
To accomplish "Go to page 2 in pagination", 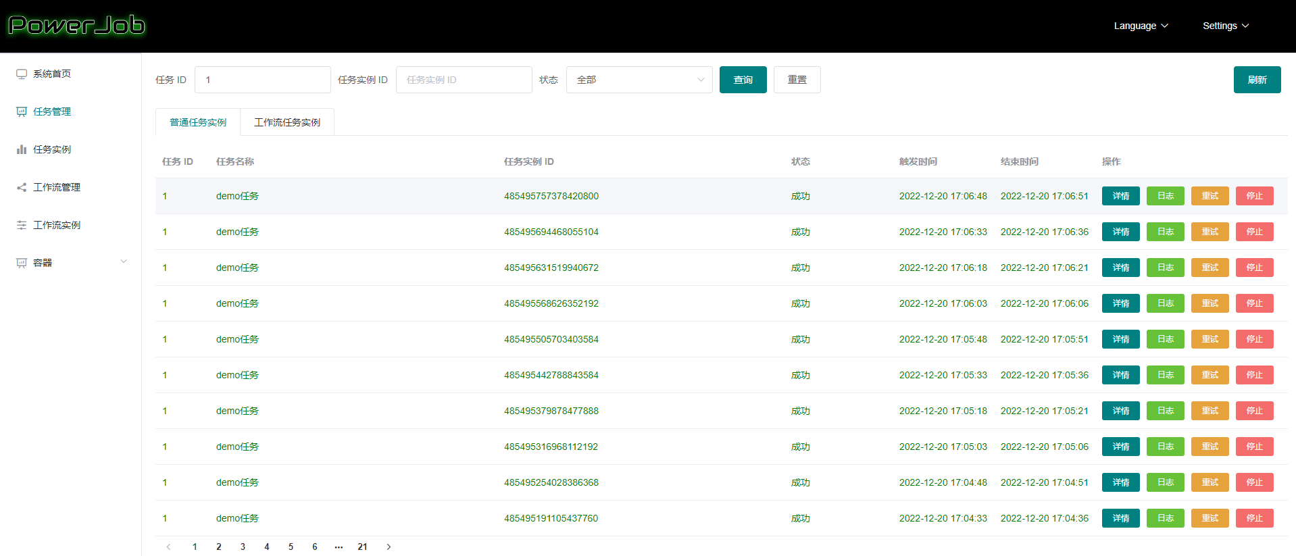I will point(219,547).
